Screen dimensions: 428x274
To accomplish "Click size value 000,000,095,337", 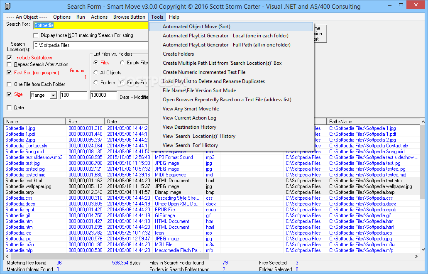I will 86,140.
